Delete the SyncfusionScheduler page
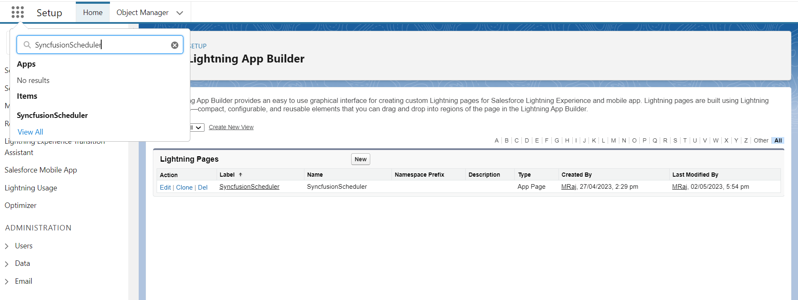Screen dimensions: 798x300 click(x=203, y=187)
